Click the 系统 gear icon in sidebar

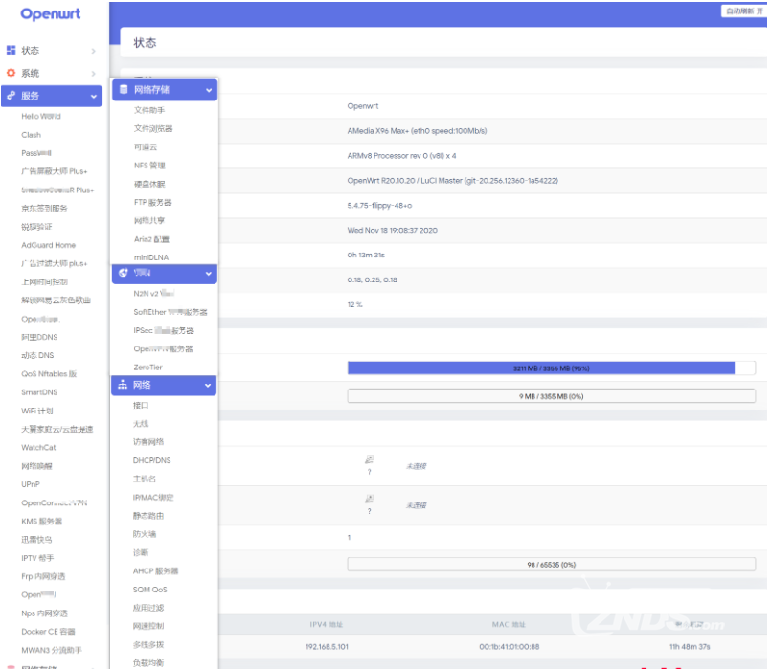point(11,73)
